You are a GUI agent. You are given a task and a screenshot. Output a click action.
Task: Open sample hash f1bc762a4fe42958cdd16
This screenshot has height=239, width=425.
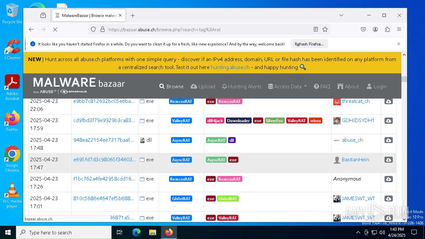[x=104, y=179]
